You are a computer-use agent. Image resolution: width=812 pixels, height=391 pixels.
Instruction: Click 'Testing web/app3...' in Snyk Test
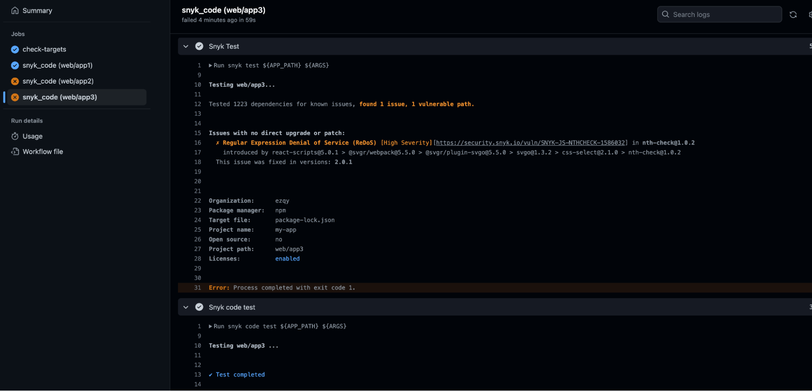[242, 85]
